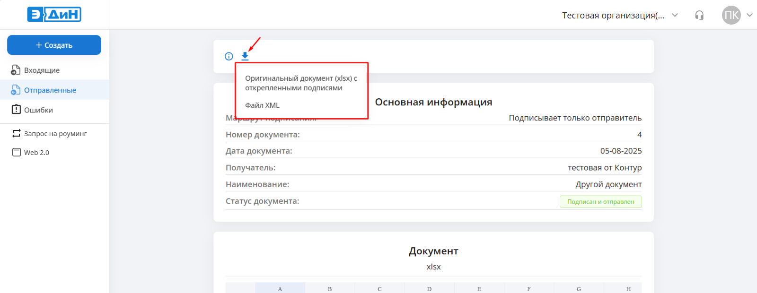Image resolution: width=757 pixels, height=293 pixels.
Task: Expand the Тестовая организация dropdown
Action: pos(675,15)
